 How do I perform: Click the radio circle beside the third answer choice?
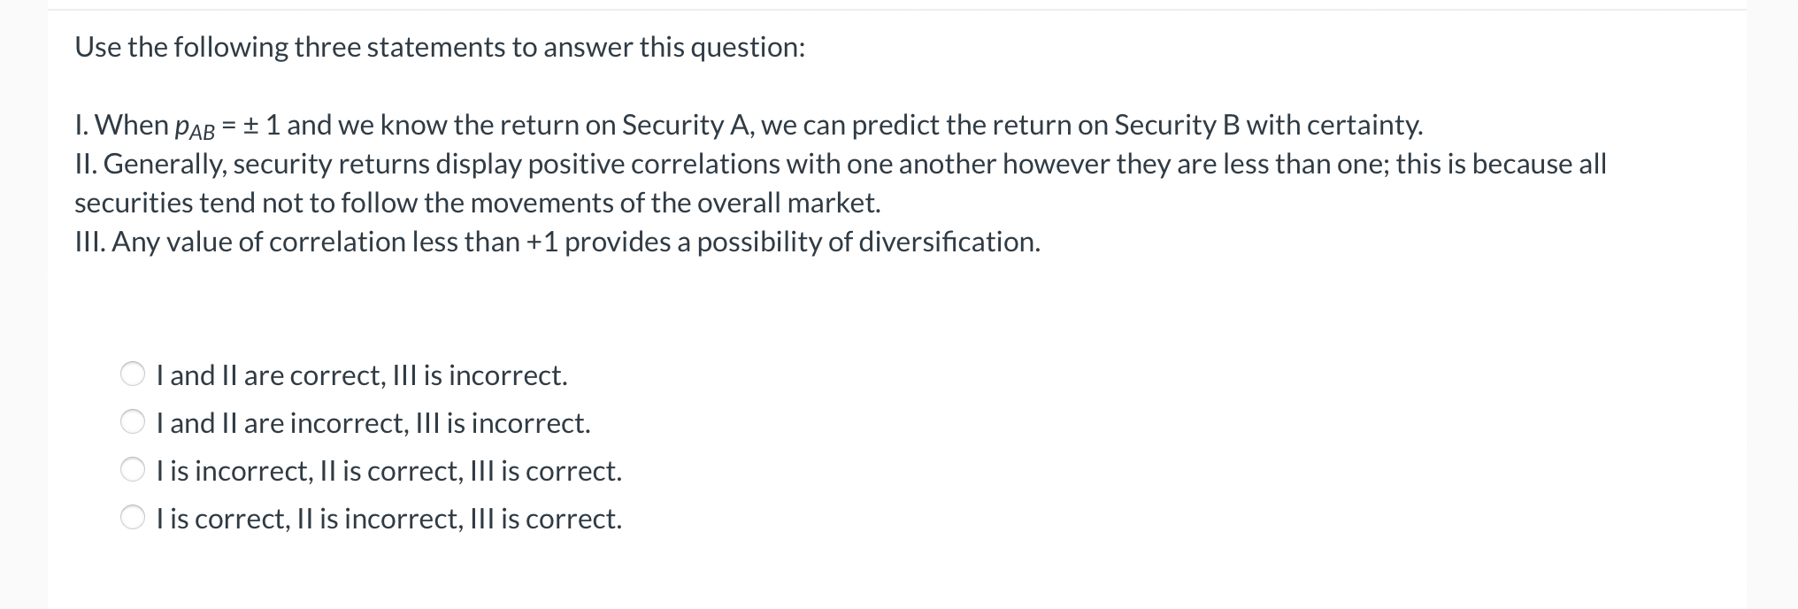coord(130,472)
